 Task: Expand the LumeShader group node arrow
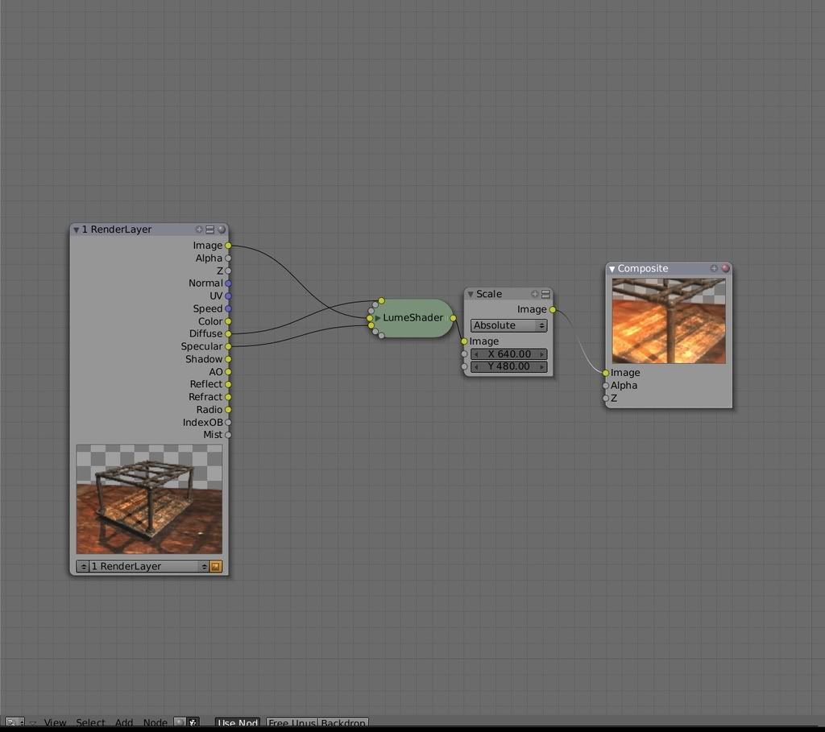(377, 318)
